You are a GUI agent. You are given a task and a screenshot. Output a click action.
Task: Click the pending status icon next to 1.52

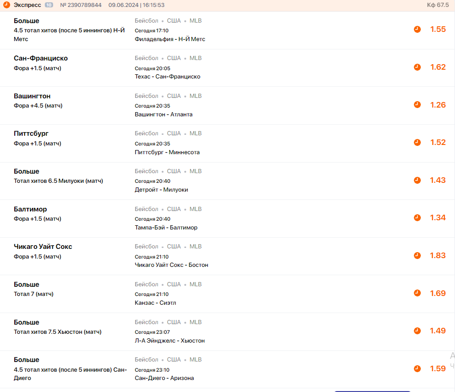click(x=417, y=142)
